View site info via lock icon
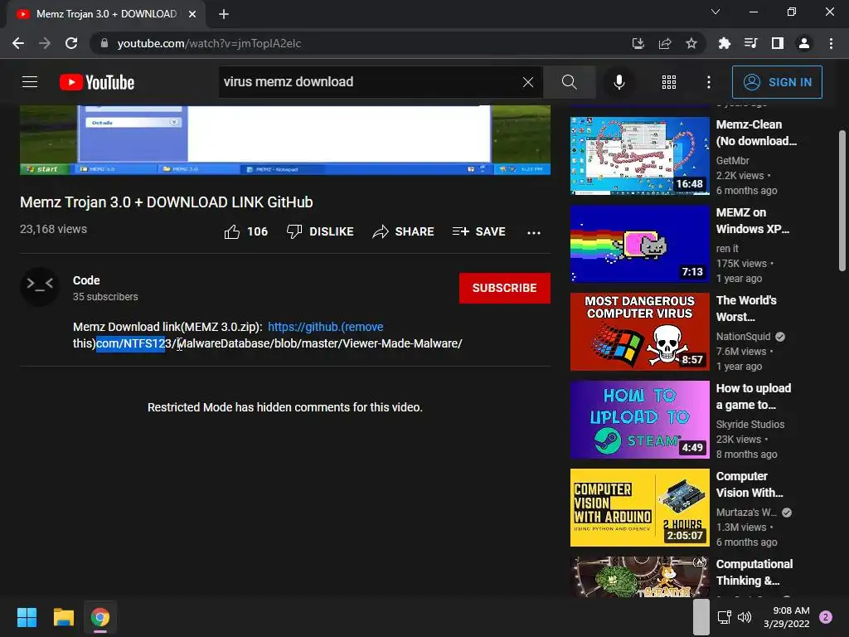This screenshot has width=849, height=637. point(104,43)
